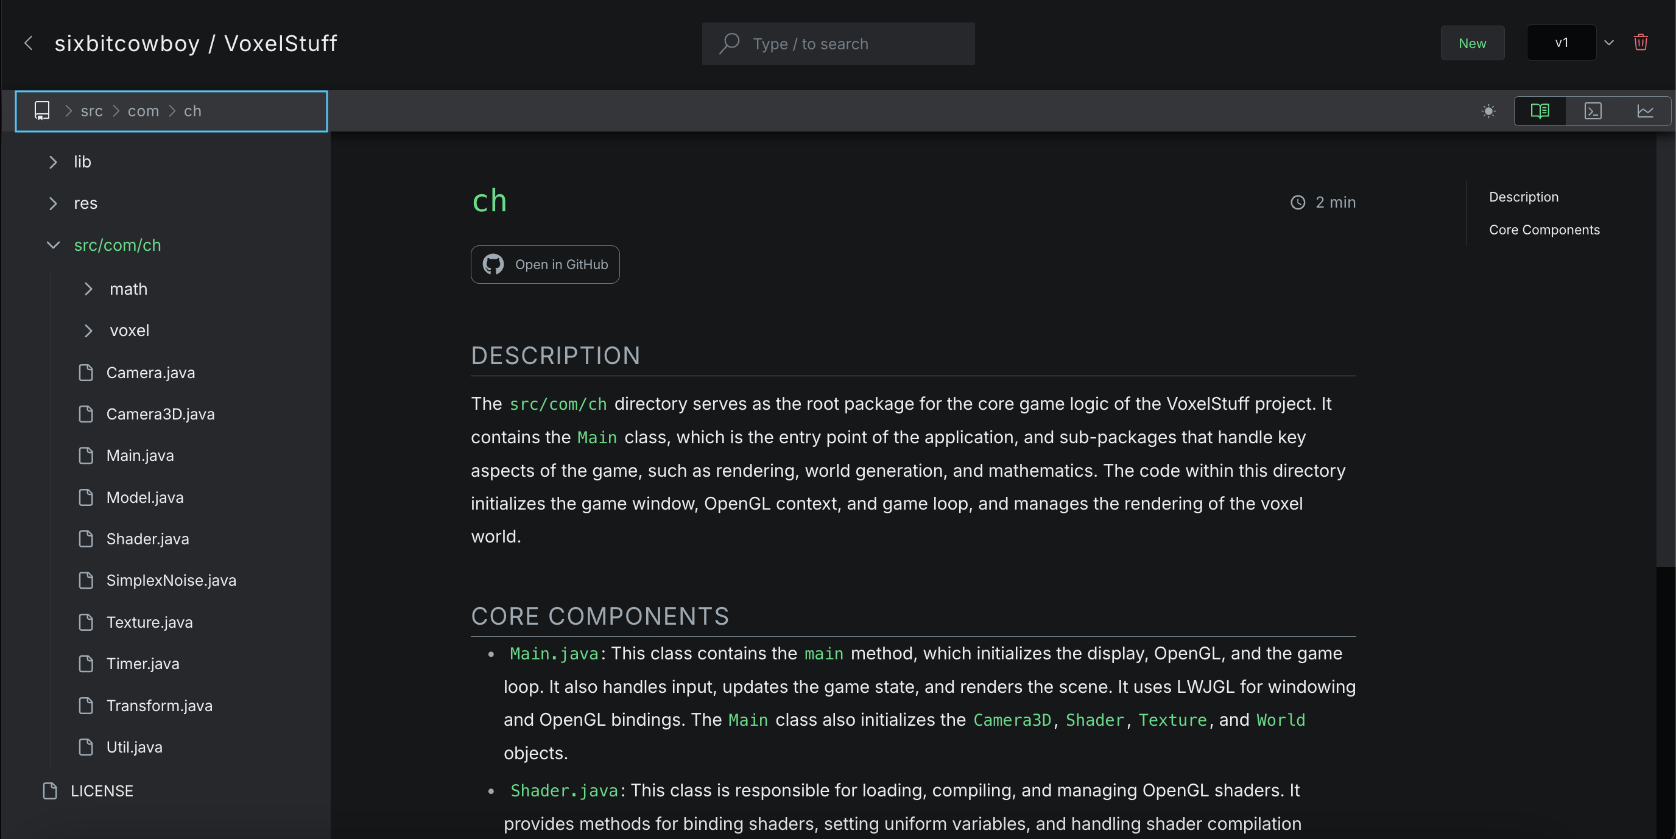
Task: Switch to the terminal view tab
Action: point(1593,111)
